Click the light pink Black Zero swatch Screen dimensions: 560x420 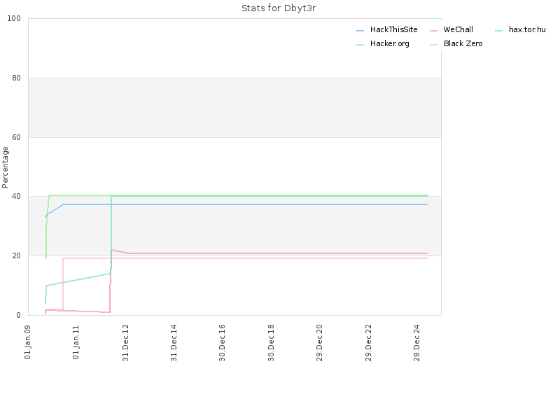433,45
